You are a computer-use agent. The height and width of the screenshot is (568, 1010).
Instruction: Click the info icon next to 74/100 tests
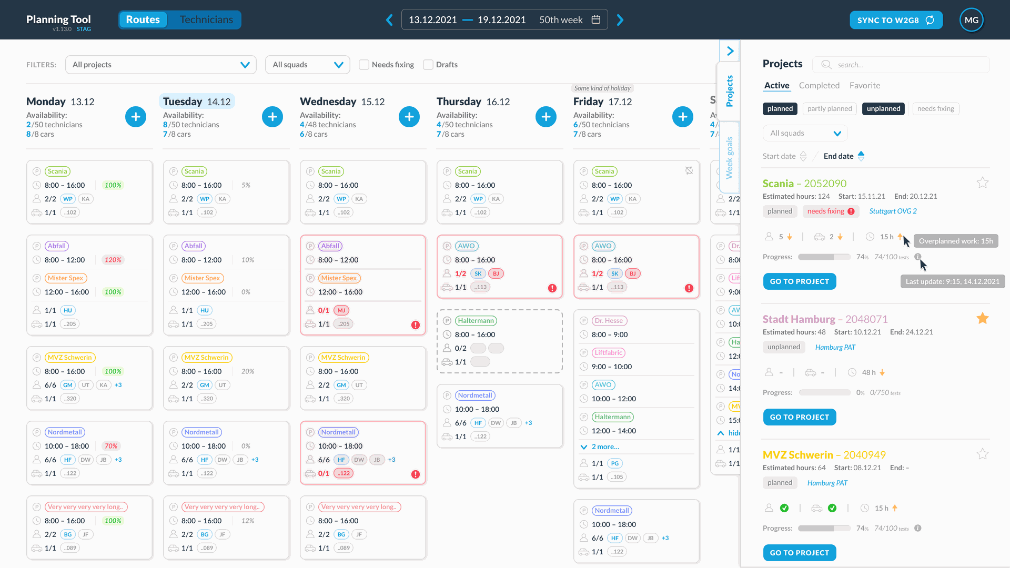(918, 257)
